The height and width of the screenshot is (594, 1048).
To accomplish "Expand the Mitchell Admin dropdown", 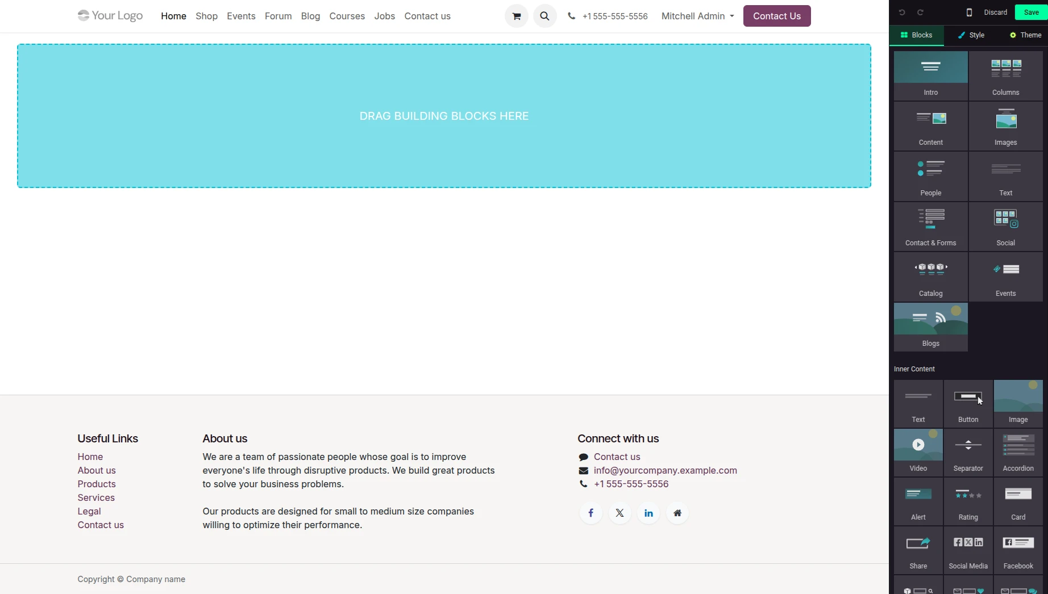I will point(697,16).
